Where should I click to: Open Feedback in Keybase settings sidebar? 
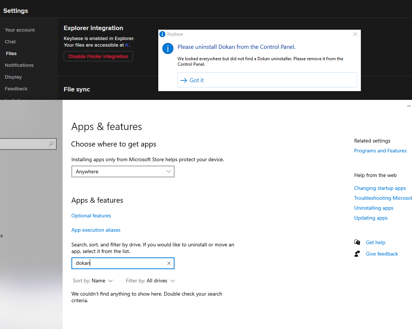point(16,89)
